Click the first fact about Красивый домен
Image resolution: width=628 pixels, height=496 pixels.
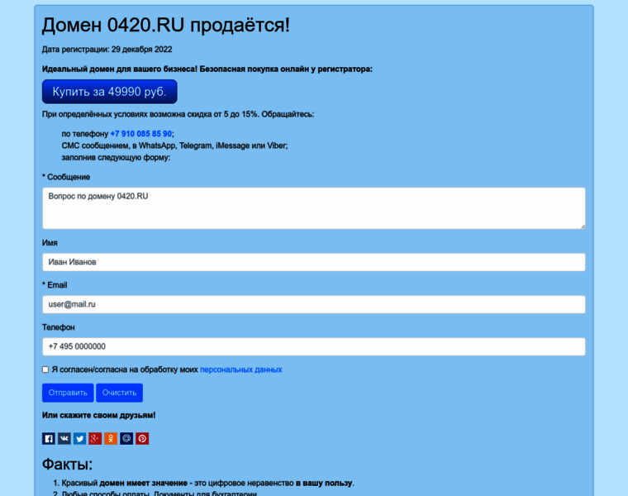208,483
